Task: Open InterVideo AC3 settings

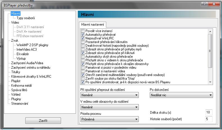Action: click(x=27, y=50)
